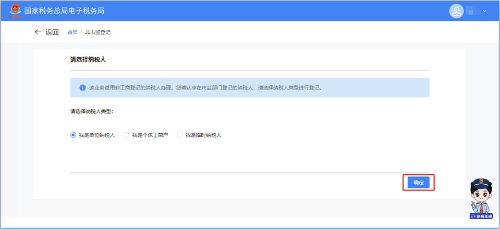Click the 征纳互动 label under mascot
The width and height of the screenshot is (500, 229).
coord(482,215)
